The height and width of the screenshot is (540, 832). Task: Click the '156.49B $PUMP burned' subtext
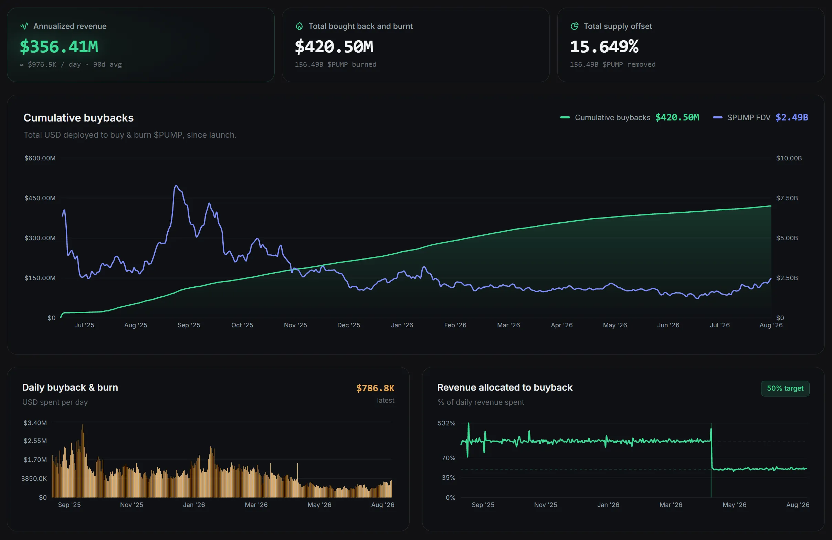336,64
